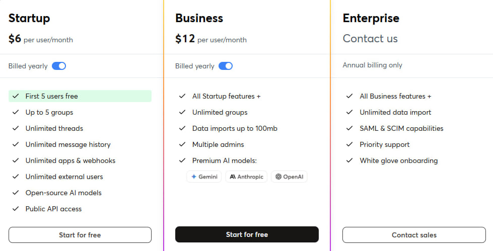
Task: Click the Business $12 price text
Action: pyautogui.click(x=185, y=39)
